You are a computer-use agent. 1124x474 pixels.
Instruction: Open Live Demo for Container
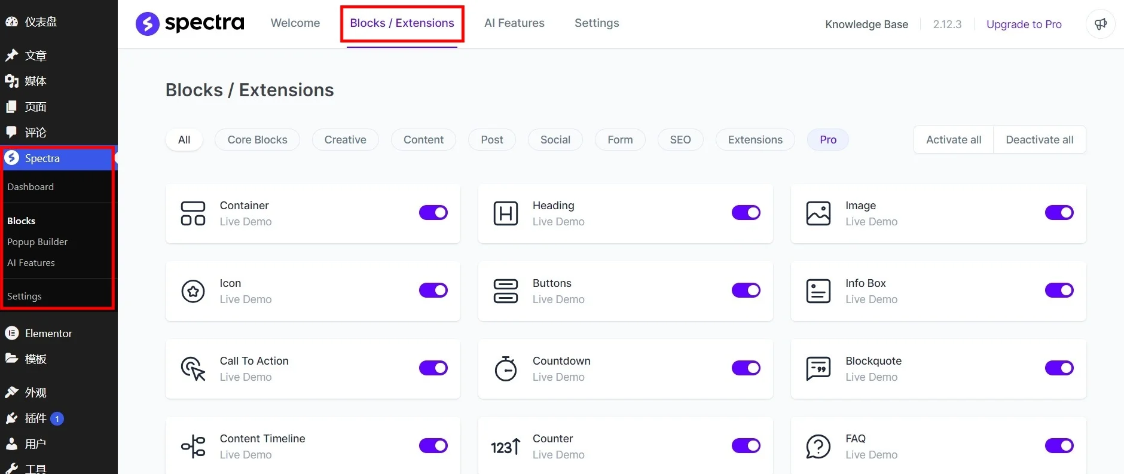click(246, 222)
